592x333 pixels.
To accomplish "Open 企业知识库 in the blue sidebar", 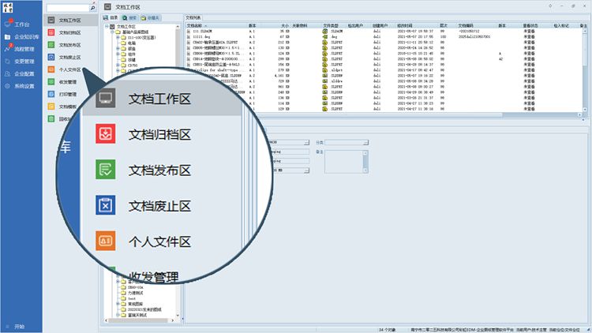I will pos(24,36).
